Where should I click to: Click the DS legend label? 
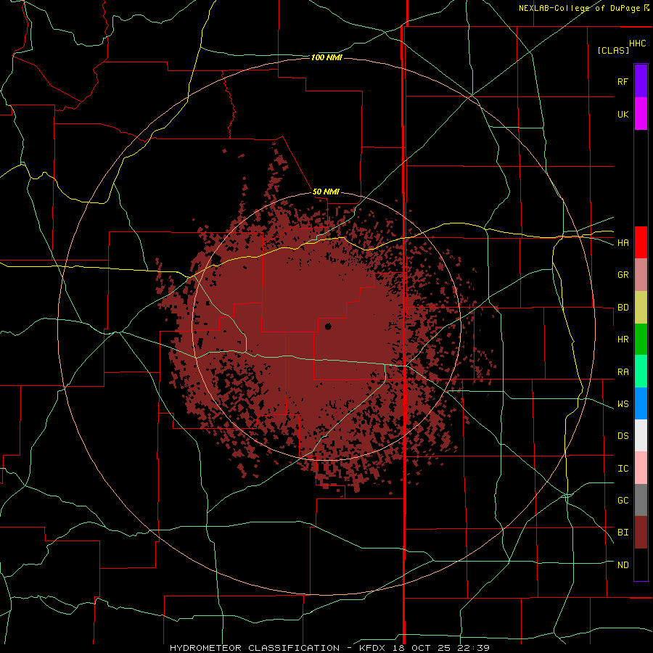(x=623, y=436)
